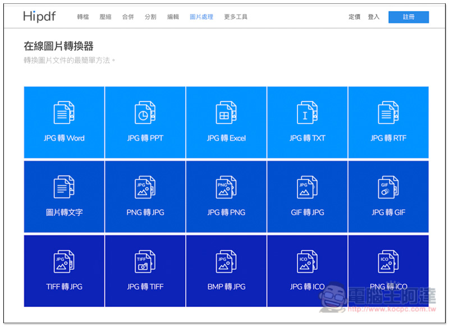Click the 登入 login link
The image size is (449, 327).
tap(374, 17)
